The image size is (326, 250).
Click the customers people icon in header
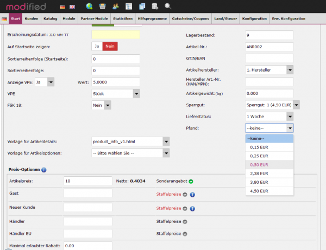(x=115, y=7)
